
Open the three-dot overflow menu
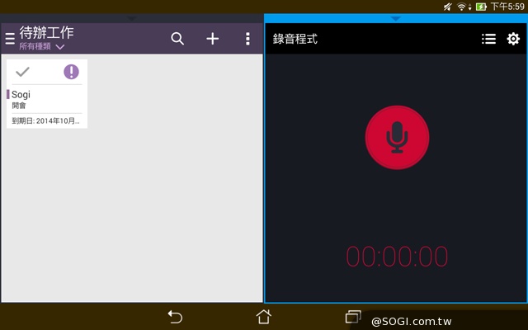(247, 39)
